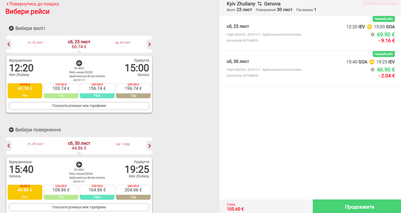Click info icon beside 69.90 € price
This screenshot has height=213, width=401.
373,34
